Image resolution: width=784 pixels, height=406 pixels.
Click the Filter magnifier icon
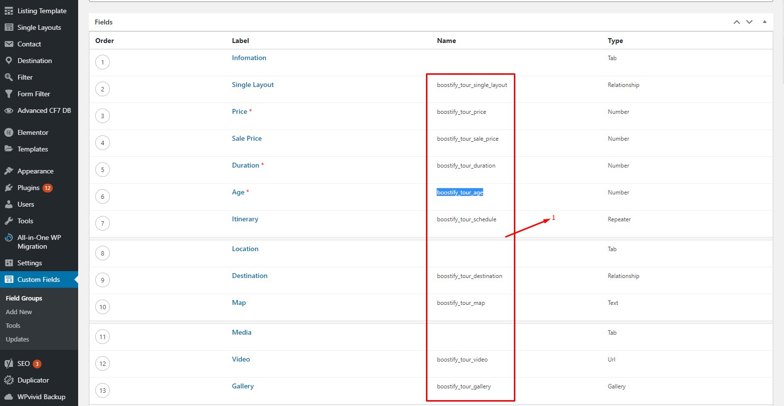(9, 77)
